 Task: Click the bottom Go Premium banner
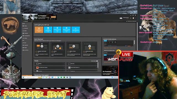point(110,71)
